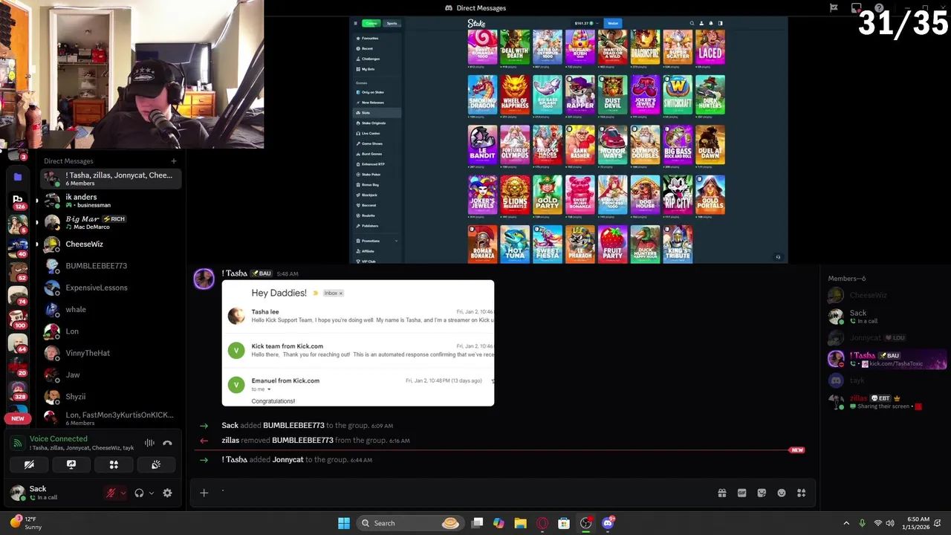This screenshot has height=535, width=951.
Task: Select Favourites in Stake sidebar
Action: pyautogui.click(x=377, y=38)
